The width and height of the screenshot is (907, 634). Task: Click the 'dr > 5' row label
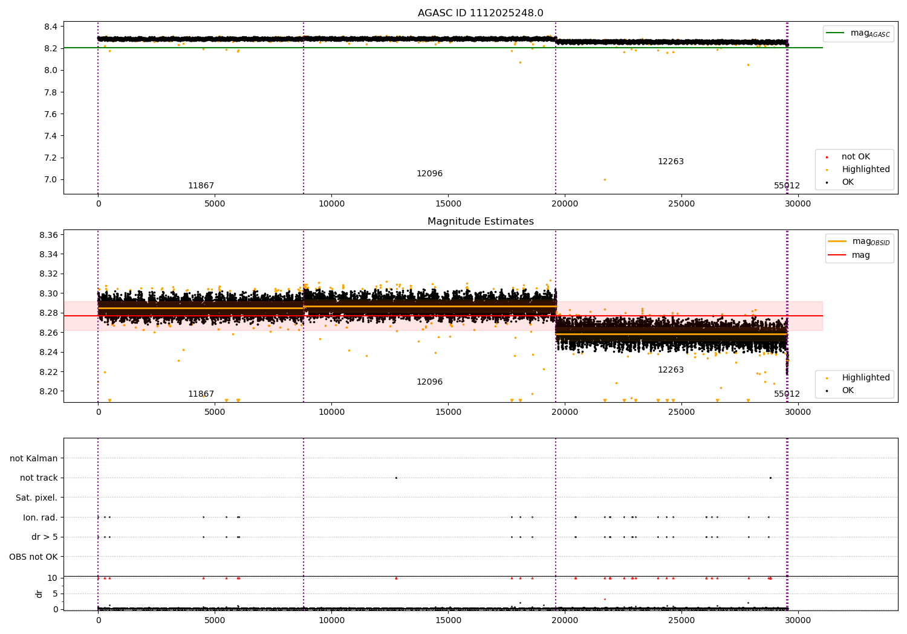coord(45,537)
